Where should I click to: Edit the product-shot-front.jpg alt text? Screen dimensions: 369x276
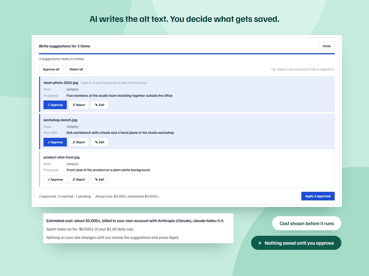[99, 179]
